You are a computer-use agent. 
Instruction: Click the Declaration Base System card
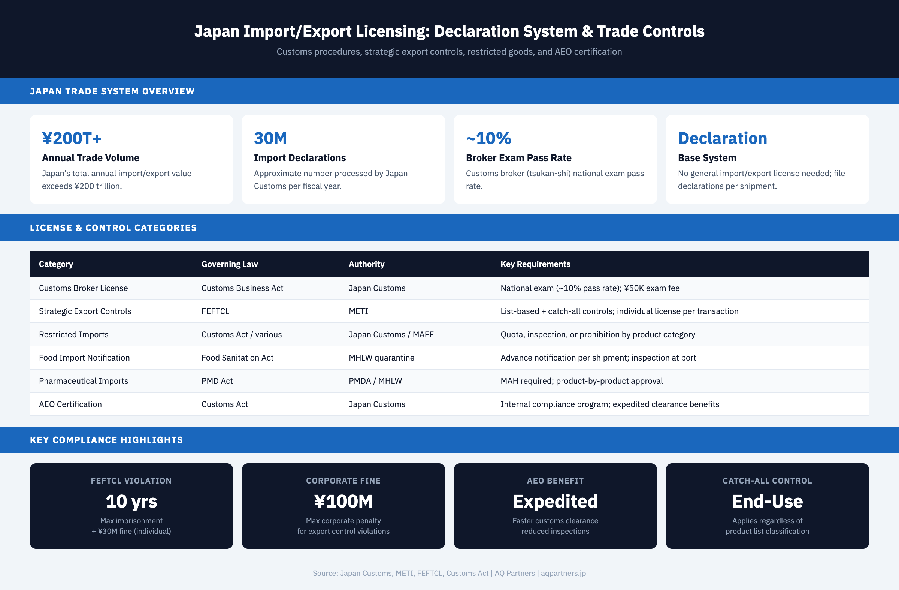pos(768,159)
